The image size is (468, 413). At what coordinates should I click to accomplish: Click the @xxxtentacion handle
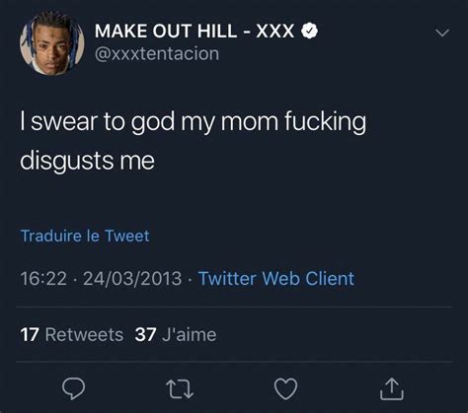pos(157,54)
